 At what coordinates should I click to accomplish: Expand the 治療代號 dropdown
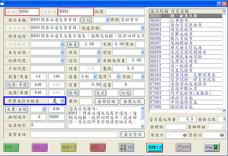[x=62, y=60]
